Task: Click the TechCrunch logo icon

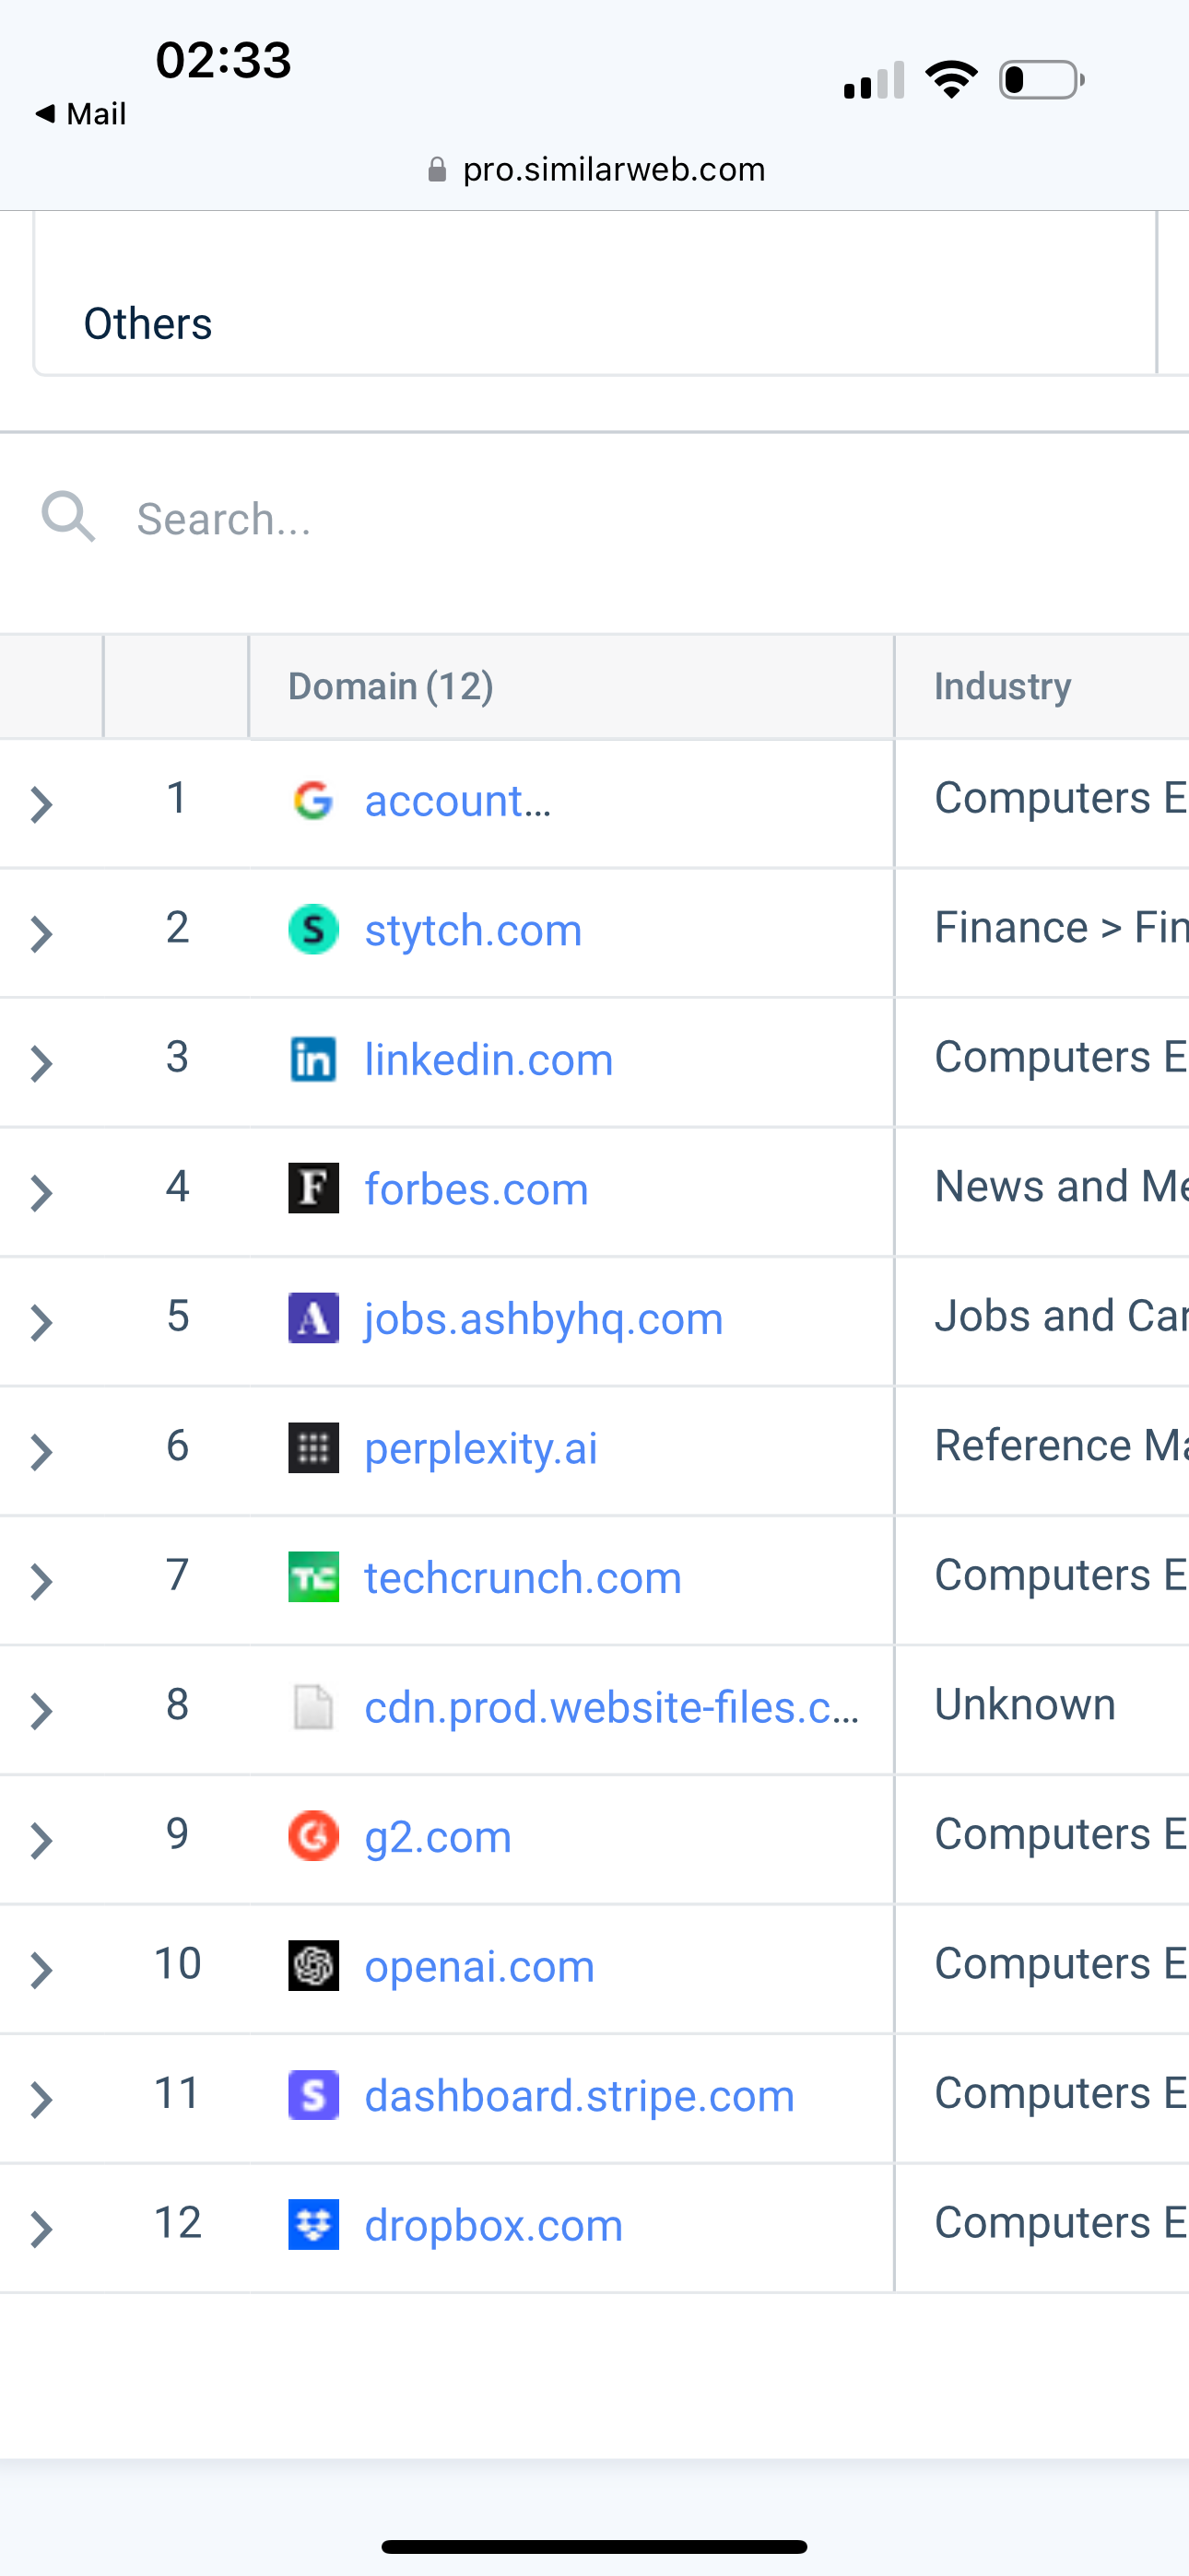Action: click(313, 1577)
